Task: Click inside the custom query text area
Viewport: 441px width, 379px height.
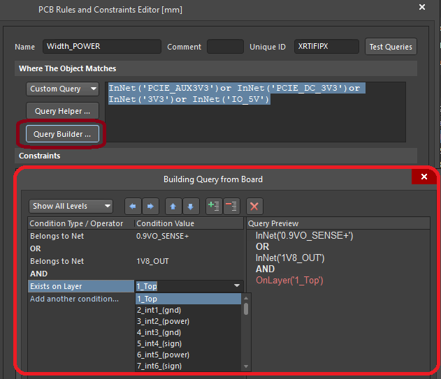Action: 255,112
